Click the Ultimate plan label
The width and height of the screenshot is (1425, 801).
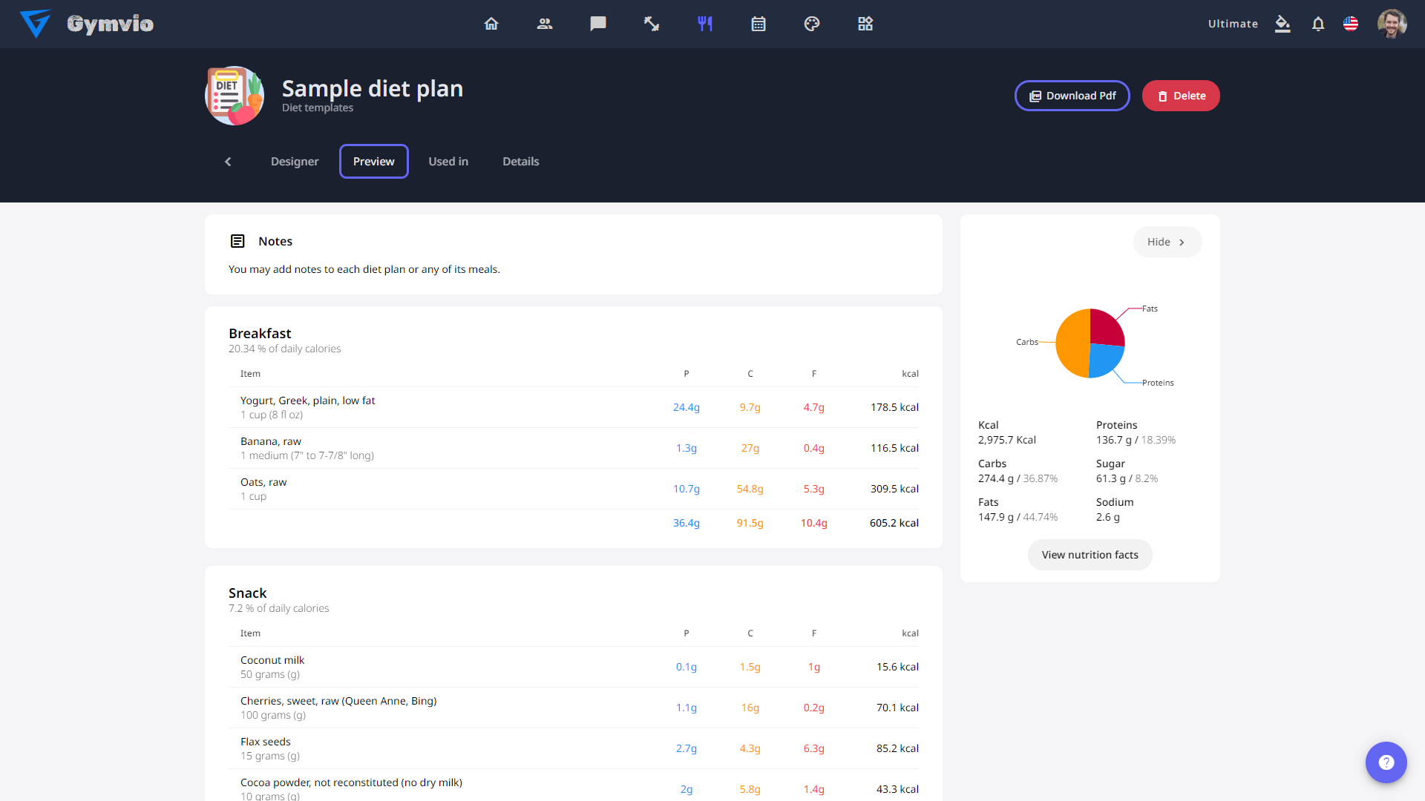(x=1233, y=24)
